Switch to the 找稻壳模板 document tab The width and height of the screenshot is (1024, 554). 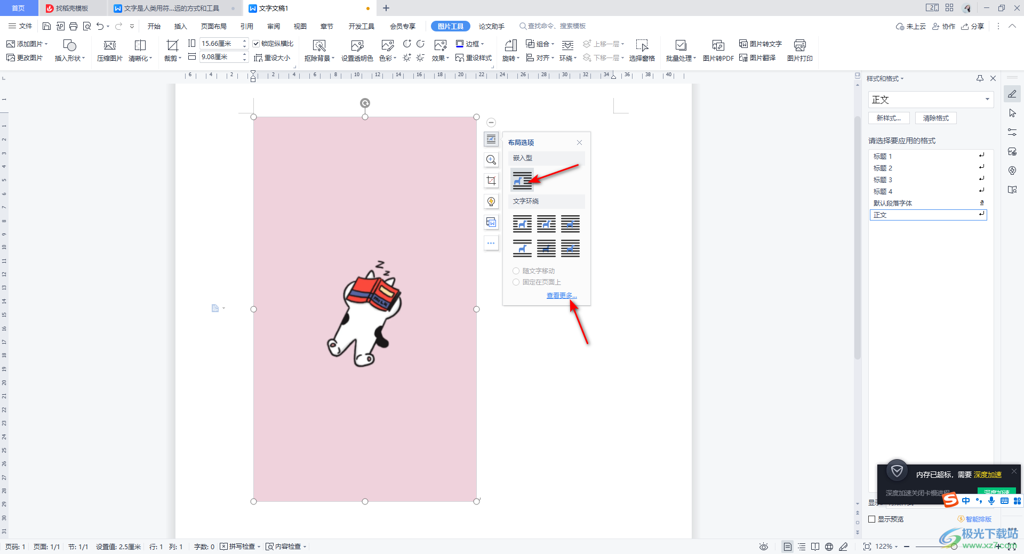click(x=72, y=9)
